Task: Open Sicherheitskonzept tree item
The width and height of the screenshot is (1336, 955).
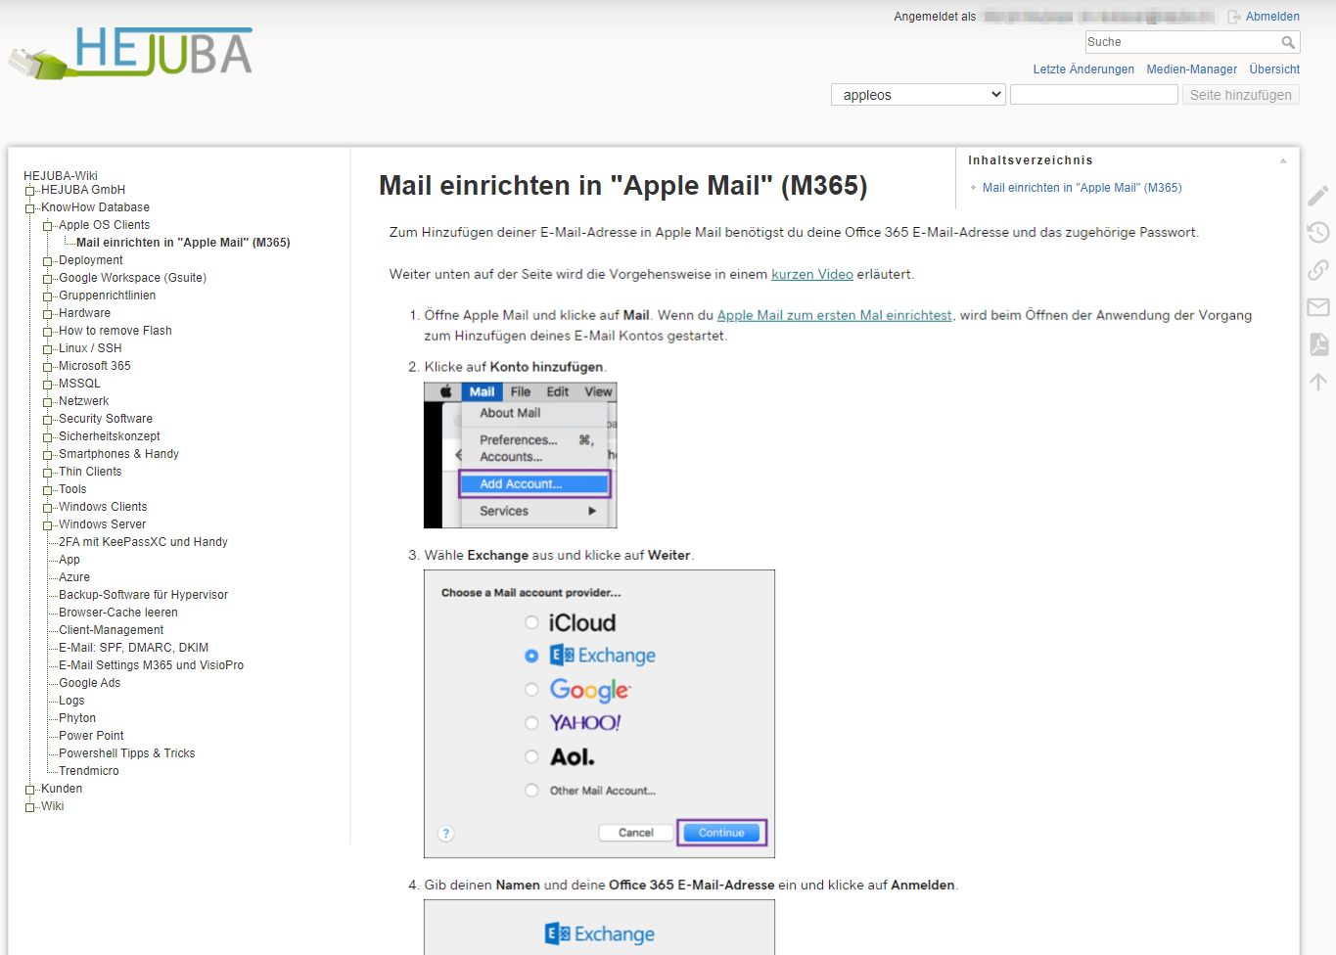Action: tap(110, 436)
